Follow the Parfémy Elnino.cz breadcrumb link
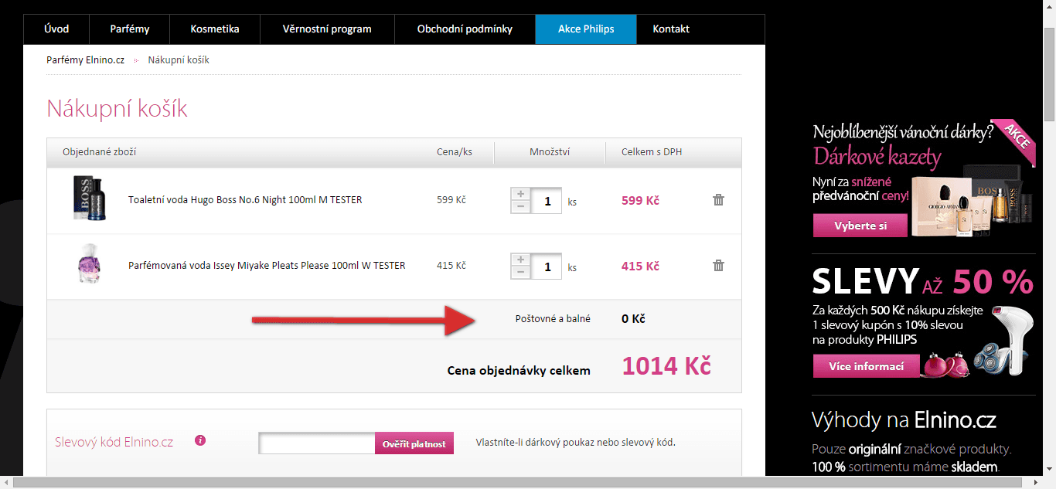This screenshot has width=1056, height=489. [x=85, y=60]
